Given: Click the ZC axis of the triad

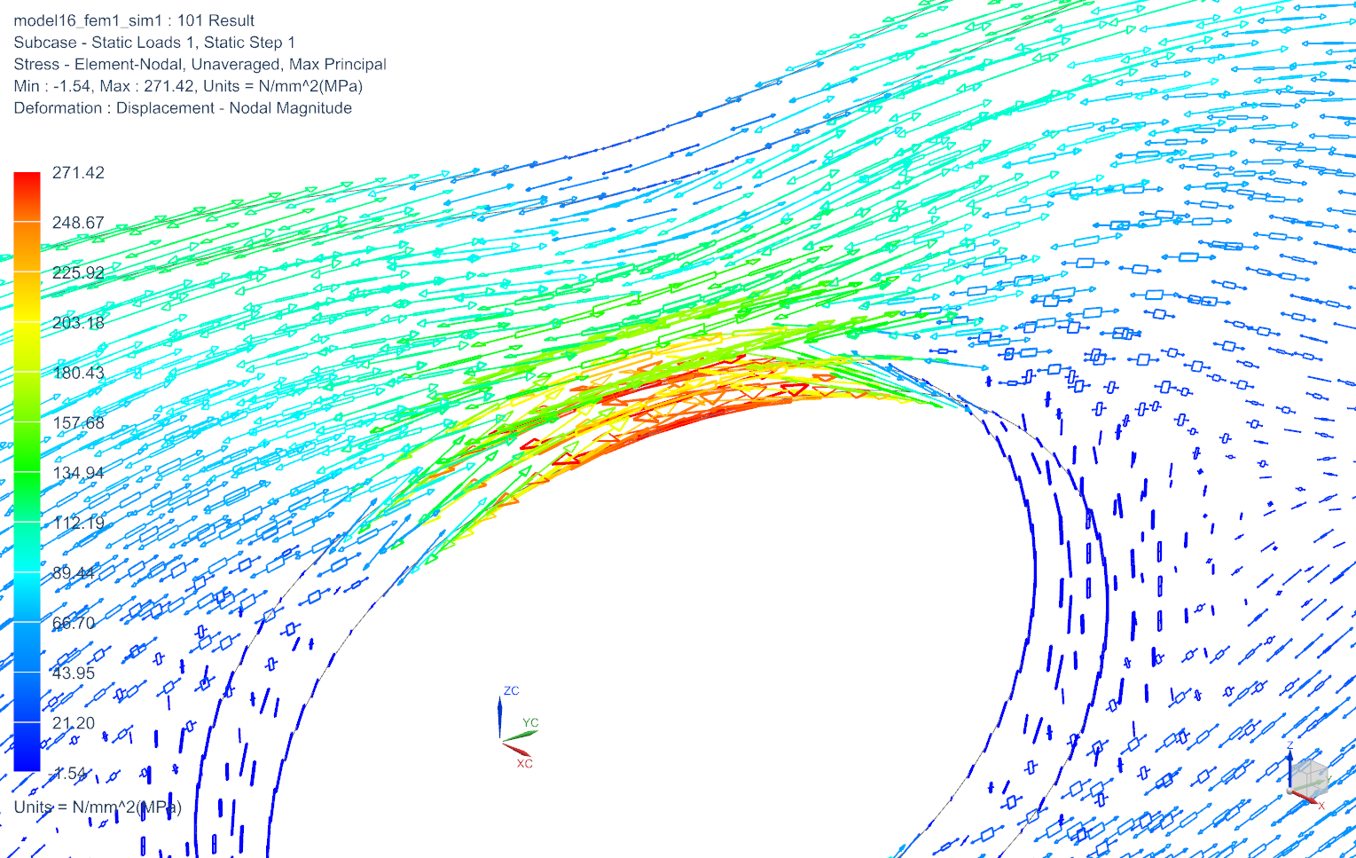Looking at the screenshot, I should pyautogui.click(x=499, y=717).
